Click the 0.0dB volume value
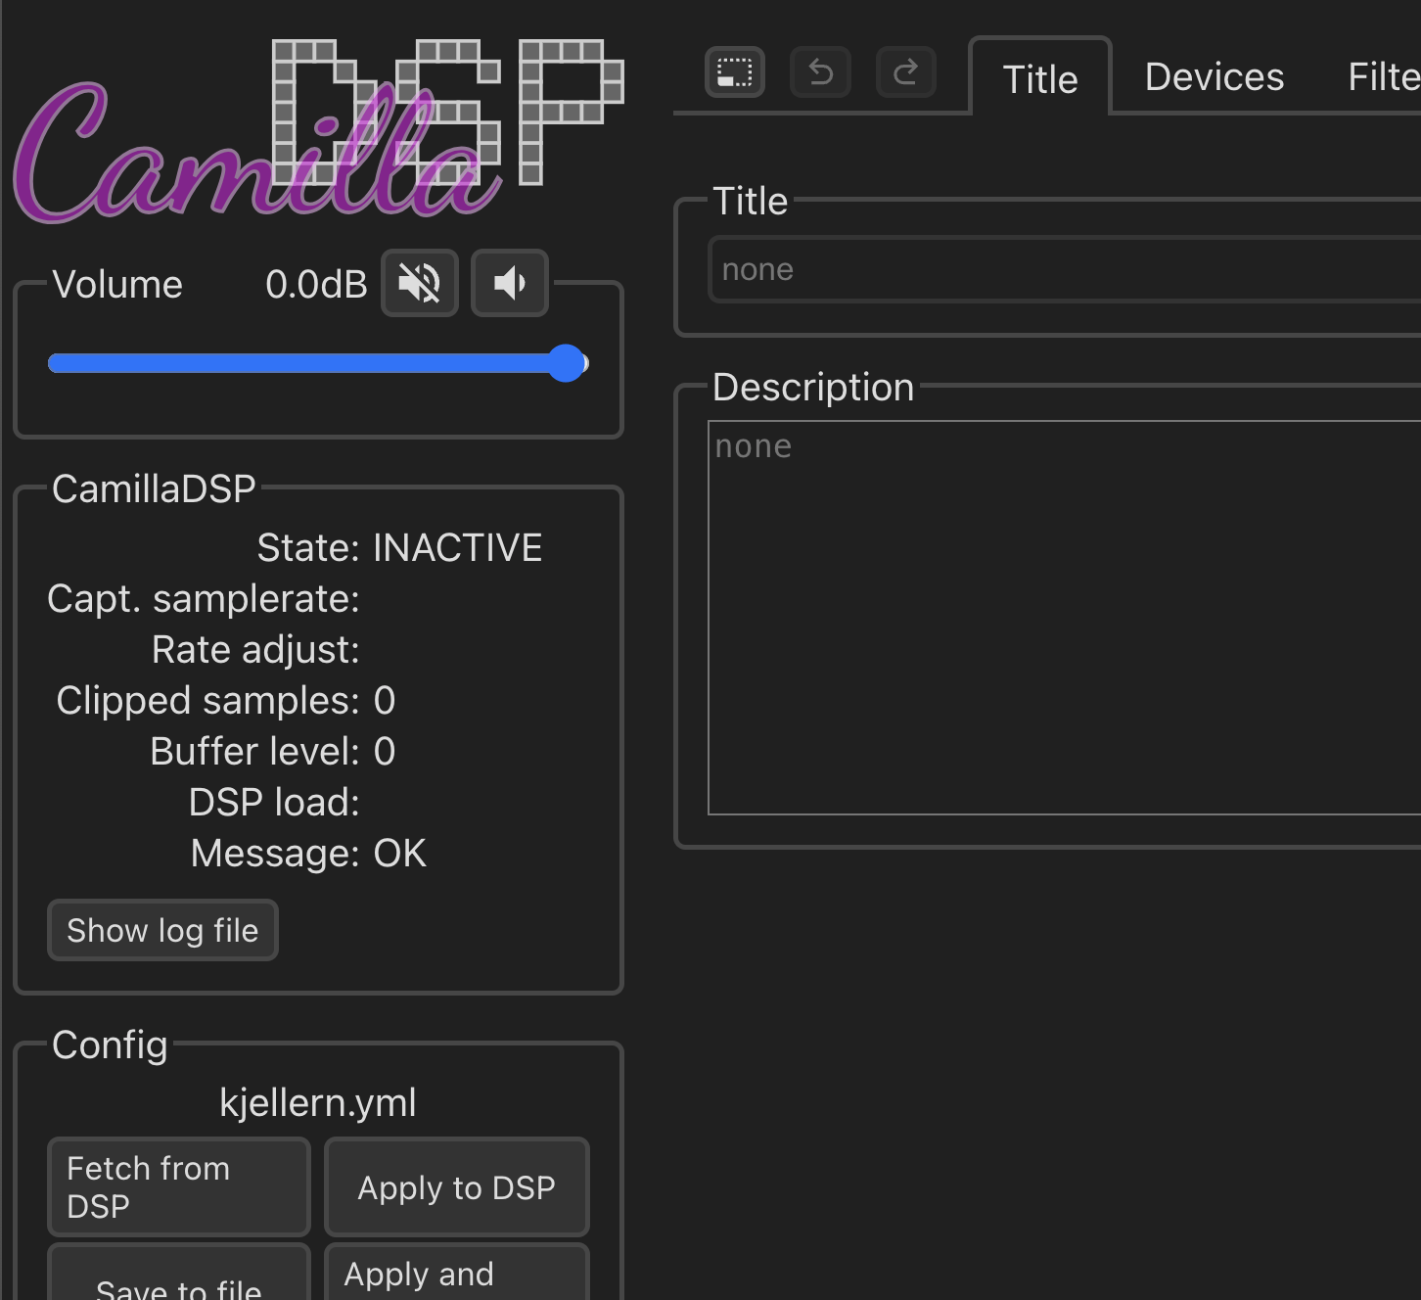Viewport: 1421px width, 1300px height. 316,284
